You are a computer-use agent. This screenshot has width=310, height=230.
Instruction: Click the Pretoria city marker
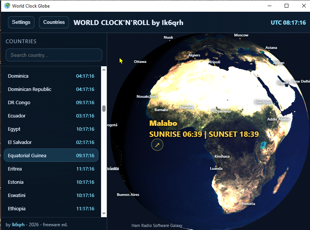248,203
